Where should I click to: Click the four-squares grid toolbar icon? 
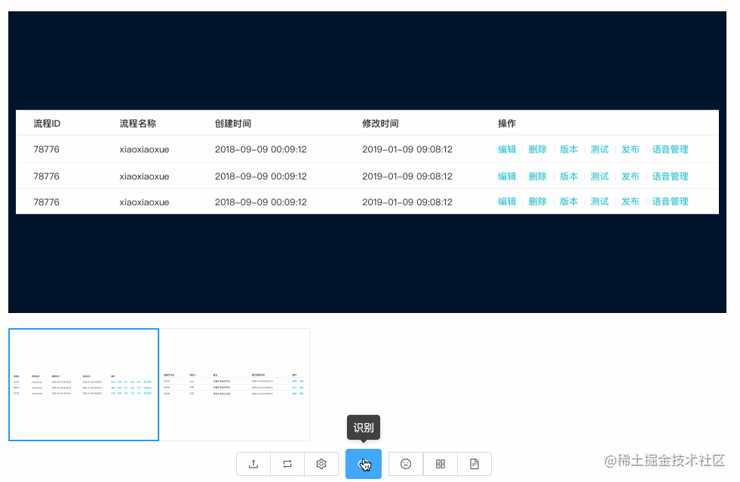[441, 464]
